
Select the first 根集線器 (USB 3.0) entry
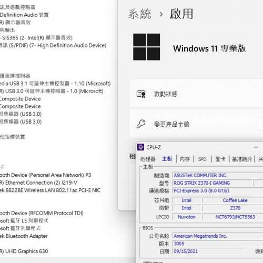(21, 114)
